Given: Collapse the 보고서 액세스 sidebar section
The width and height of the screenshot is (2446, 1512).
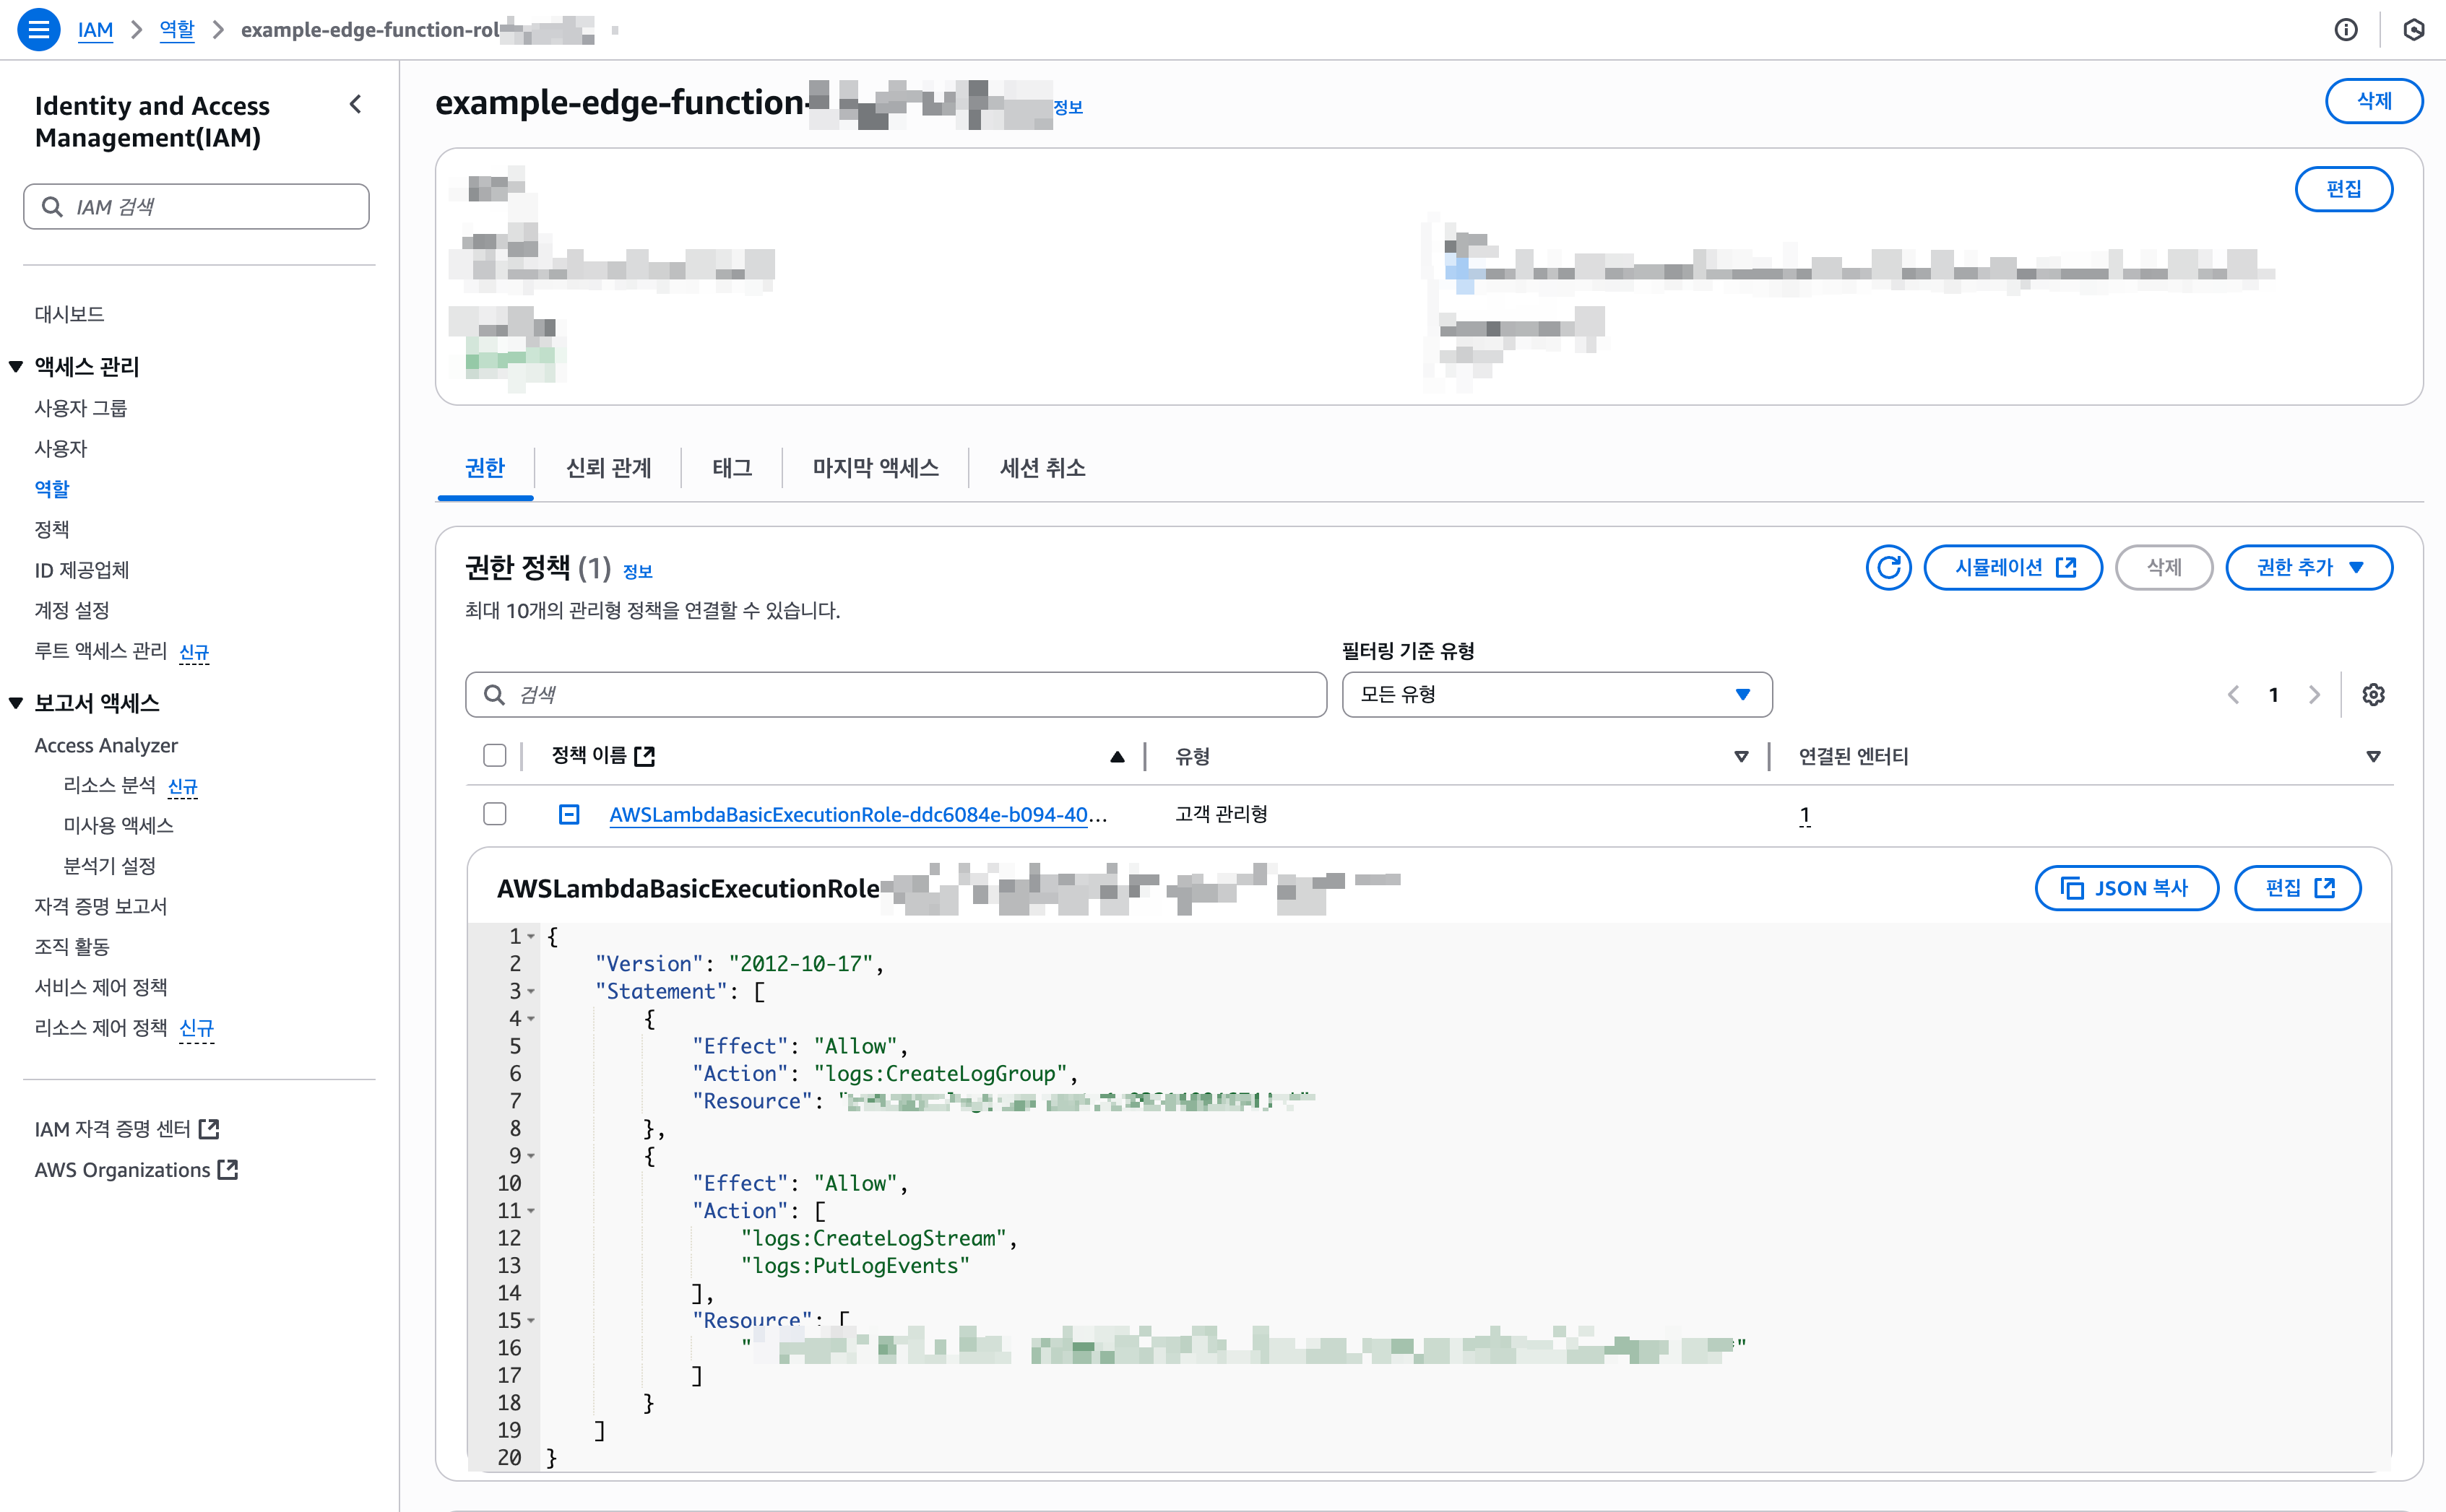Looking at the screenshot, I should (16, 703).
